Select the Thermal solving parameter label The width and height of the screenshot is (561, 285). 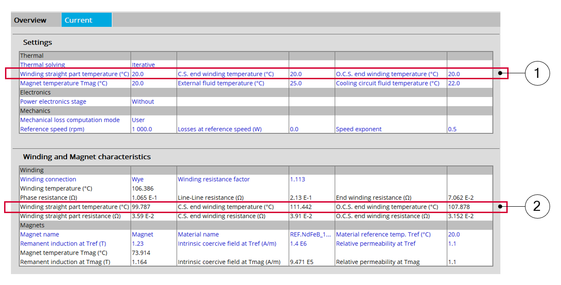point(42,65)
